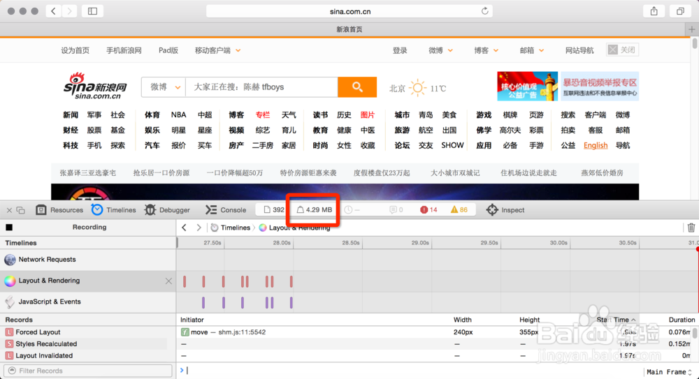
Task: Click the Duration column header
Action: coord(682,320)
